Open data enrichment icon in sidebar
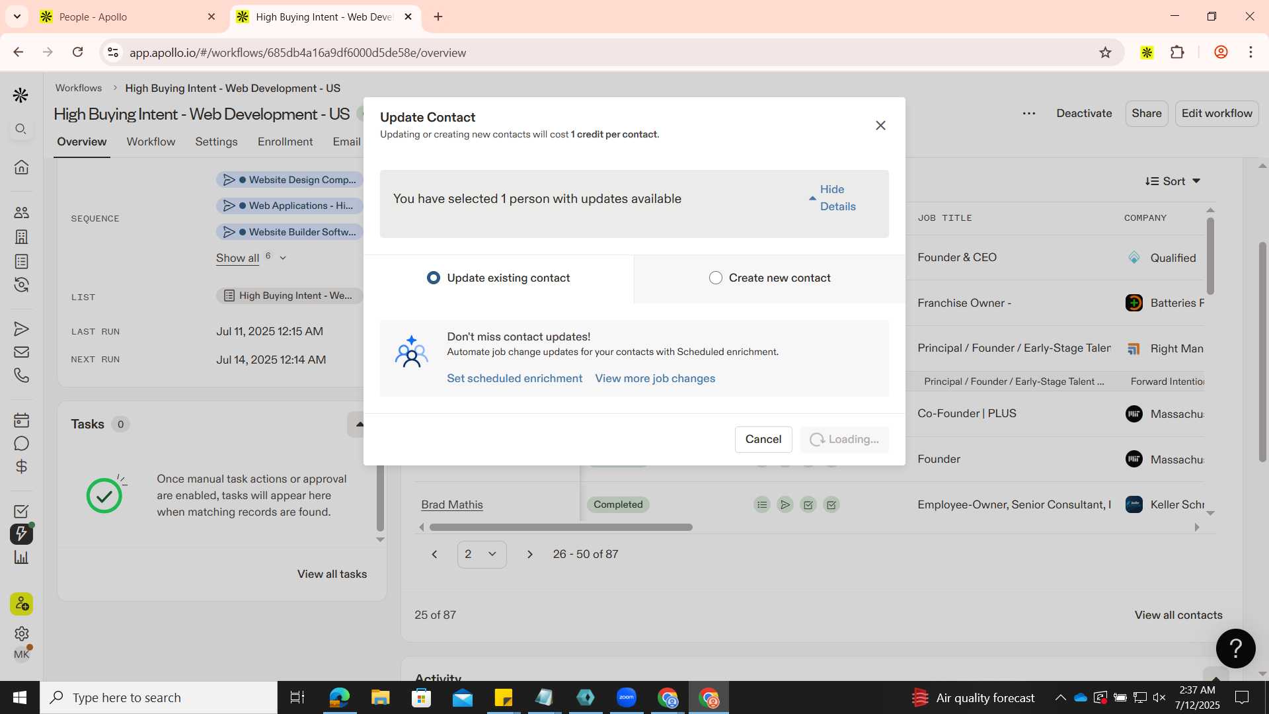The image size is (1269, 714). pos(21,285)
